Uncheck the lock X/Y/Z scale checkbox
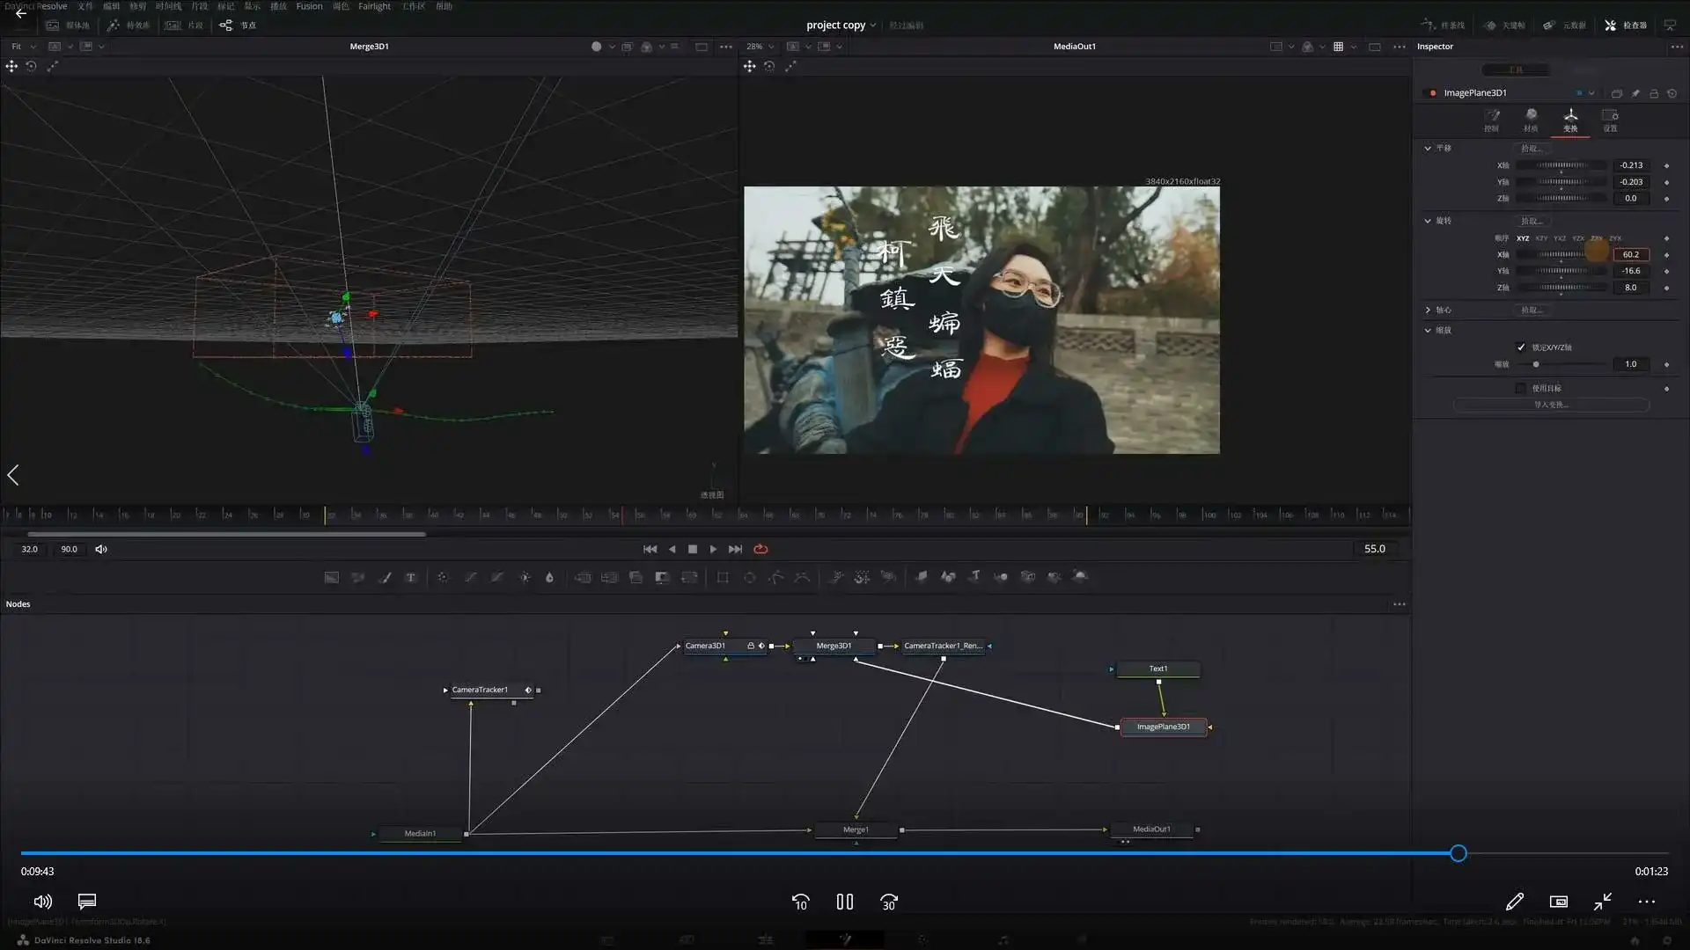This screenshot has height=950, width=1690. [x=1521, y=347]
